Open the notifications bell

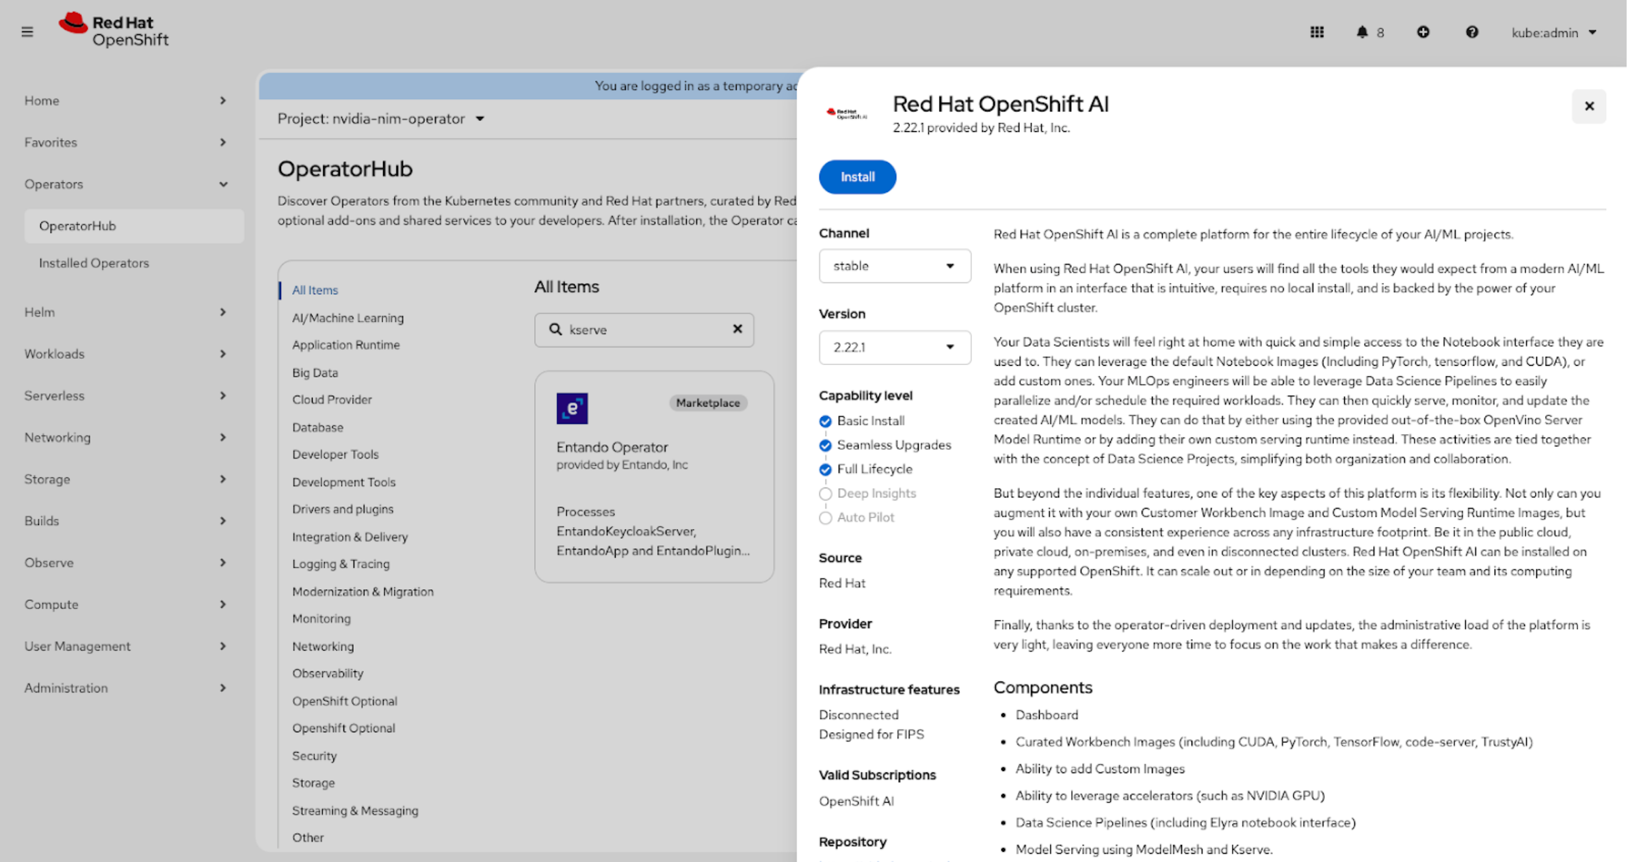click(x=1362, y=32)
